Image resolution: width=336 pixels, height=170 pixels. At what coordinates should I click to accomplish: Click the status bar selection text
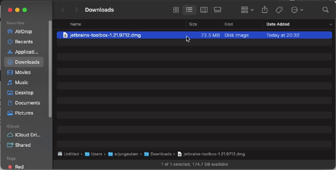coord(194,164)
